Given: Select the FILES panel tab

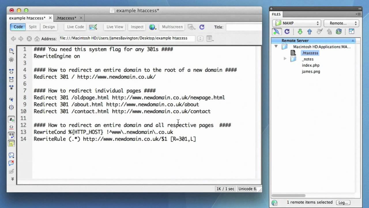Looking at the screenshot, I should 276,14.
